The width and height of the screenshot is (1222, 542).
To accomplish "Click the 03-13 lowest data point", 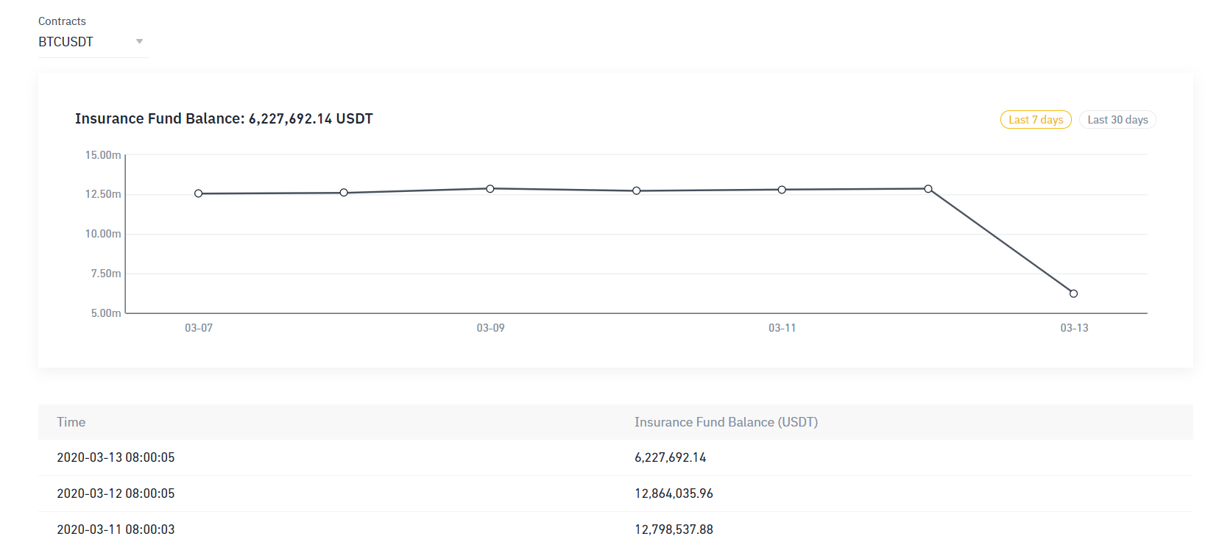I will (x=1073, y=293).
